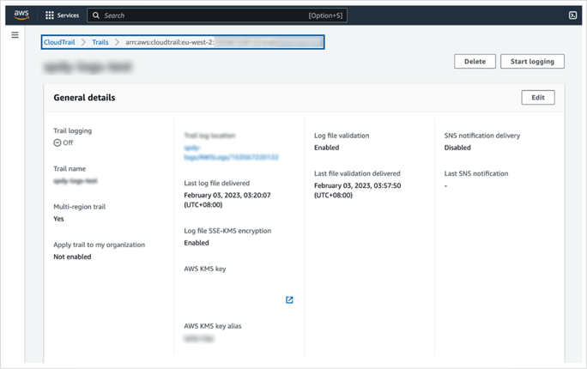Open the AWS KMS key external link icon
587x369 pixels.
pyautogui.click(x=289, y=299)
